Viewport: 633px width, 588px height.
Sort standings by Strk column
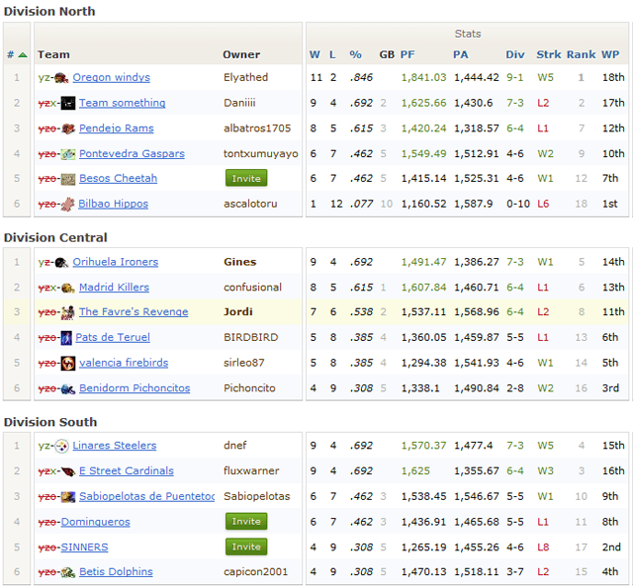tap(549, 55)
